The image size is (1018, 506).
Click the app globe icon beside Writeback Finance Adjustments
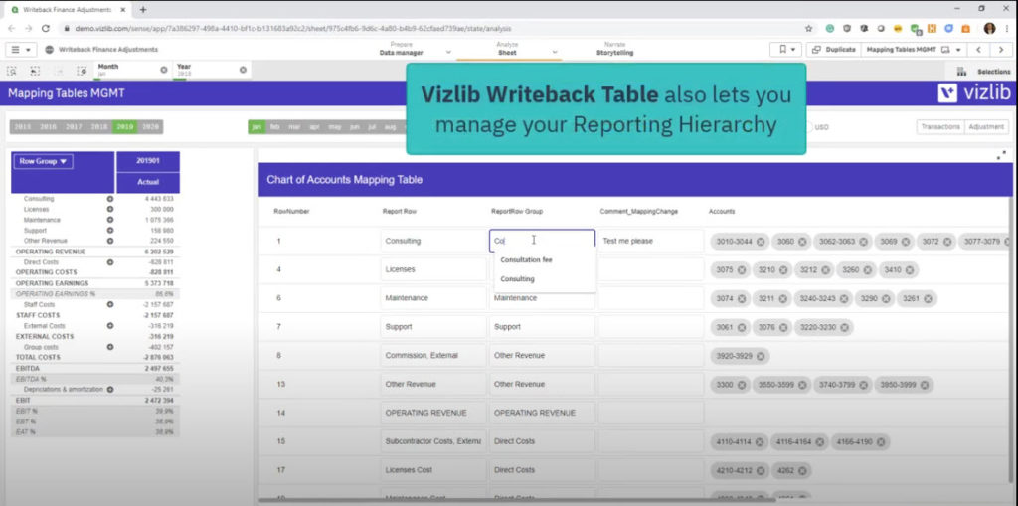click(49, 50)
